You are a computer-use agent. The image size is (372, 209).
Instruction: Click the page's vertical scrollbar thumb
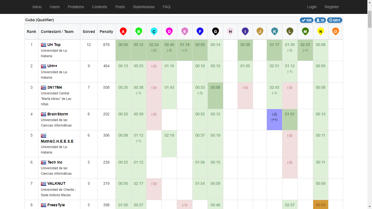[x=370, y=19]
